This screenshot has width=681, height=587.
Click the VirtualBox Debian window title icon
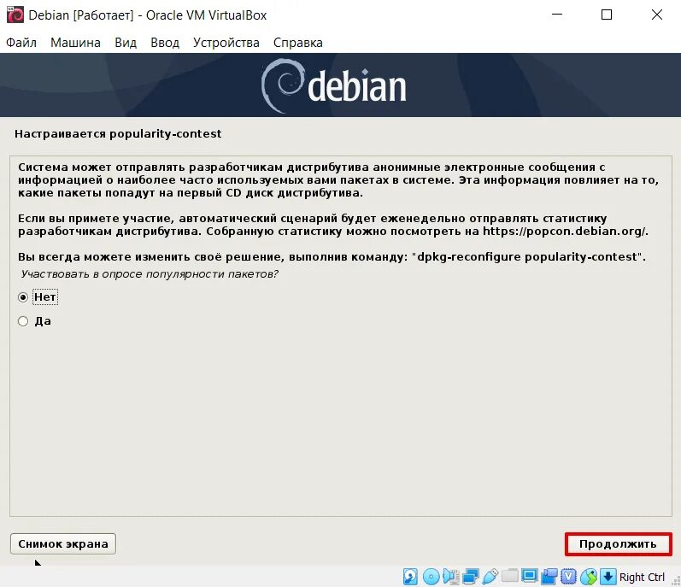tap(15, 15)
